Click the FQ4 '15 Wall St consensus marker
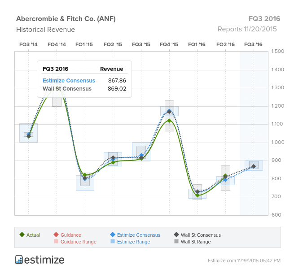Viewport: 303px width, 278px height. click(170, 112)
